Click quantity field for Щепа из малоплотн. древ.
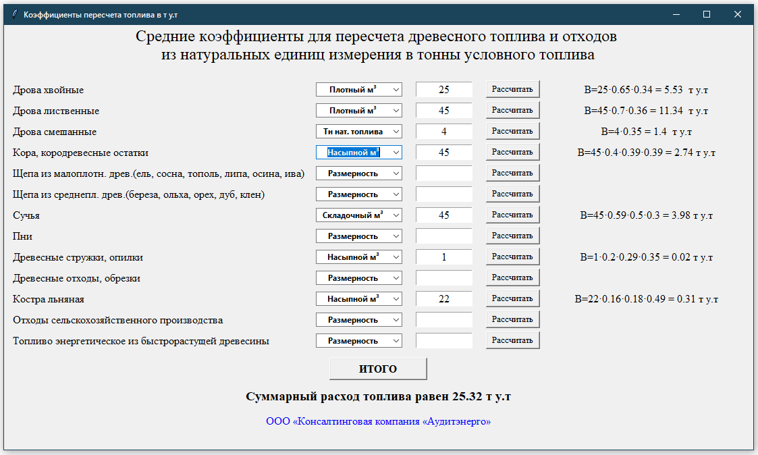This screenshot has height=455, width=758. point(443,173)
